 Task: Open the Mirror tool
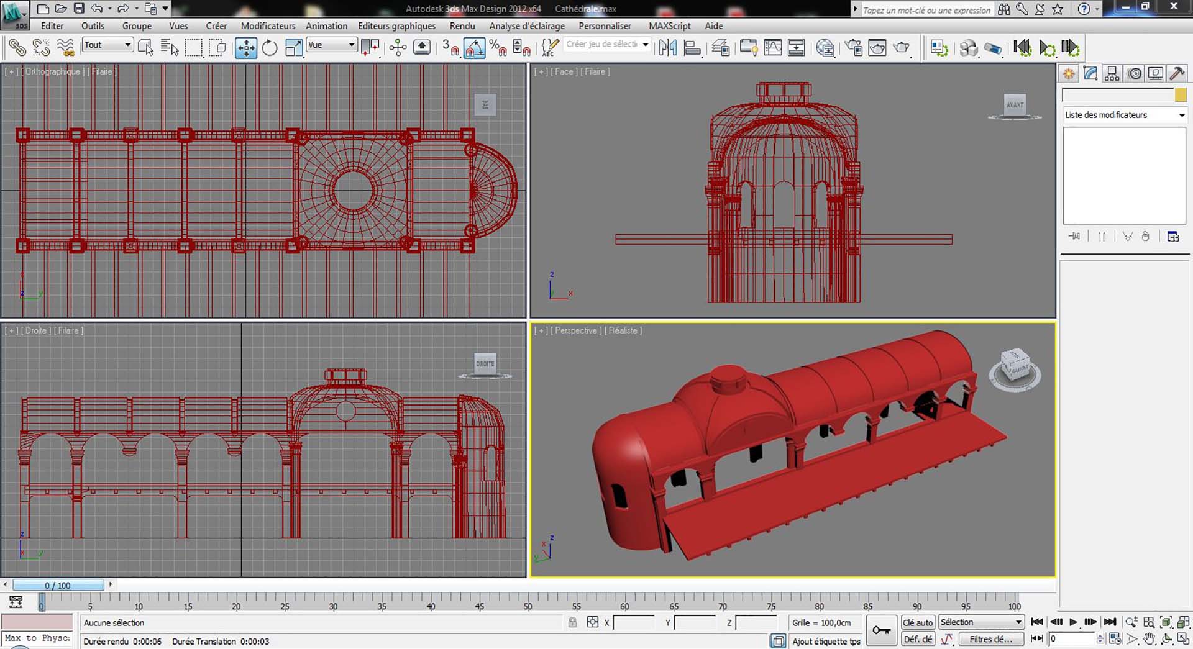pyautogui.click(x=667, y=48)
